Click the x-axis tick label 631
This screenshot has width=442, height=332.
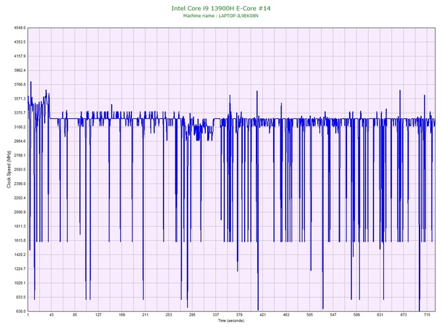[x=380, y=315]
